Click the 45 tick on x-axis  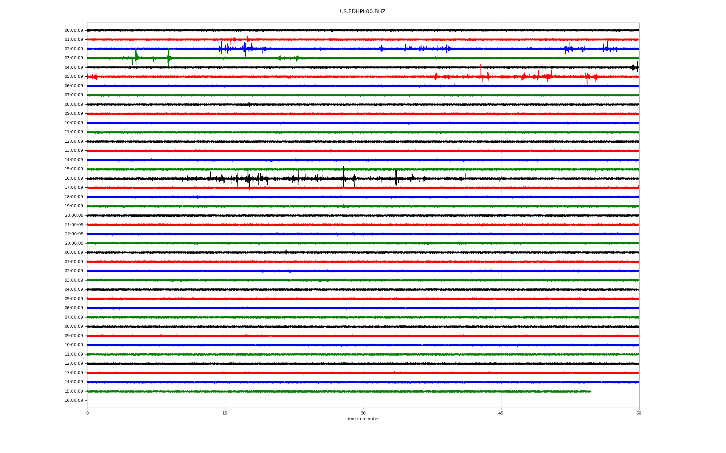click(x=501, y=413)
